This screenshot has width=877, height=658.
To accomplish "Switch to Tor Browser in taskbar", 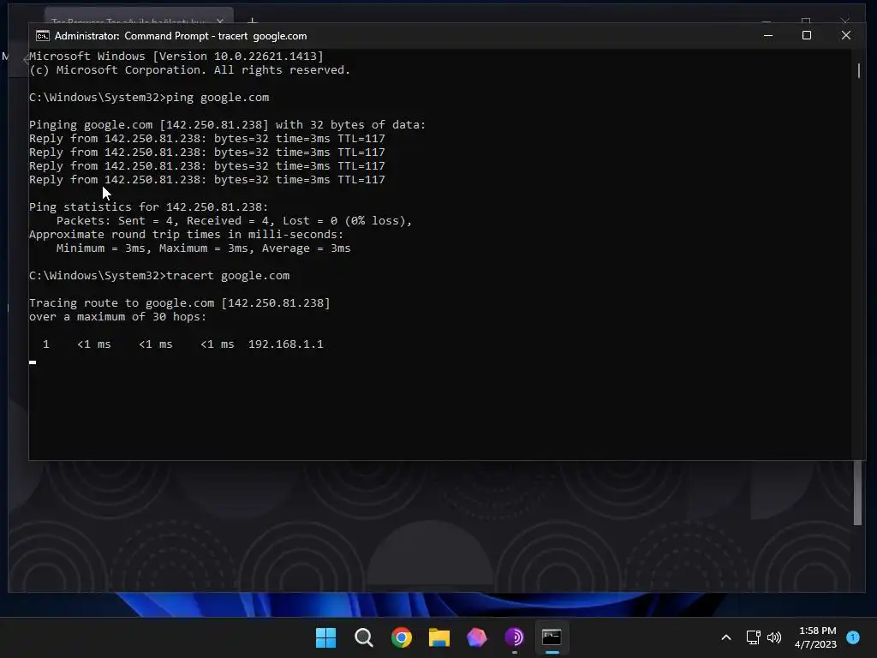I will (x=514, y=637).
